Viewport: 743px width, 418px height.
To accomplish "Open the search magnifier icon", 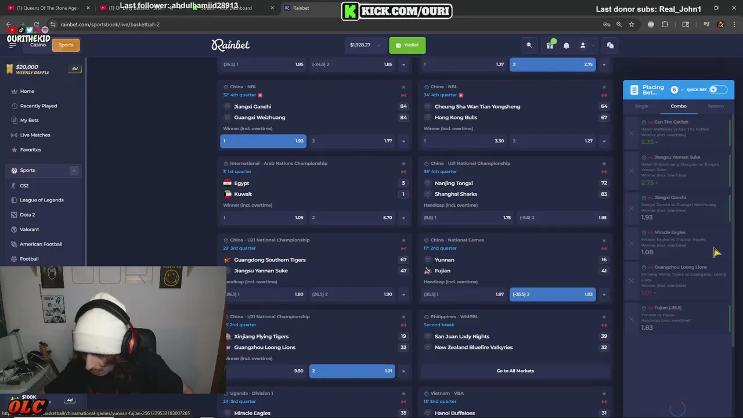I will [x=529, y=45].
